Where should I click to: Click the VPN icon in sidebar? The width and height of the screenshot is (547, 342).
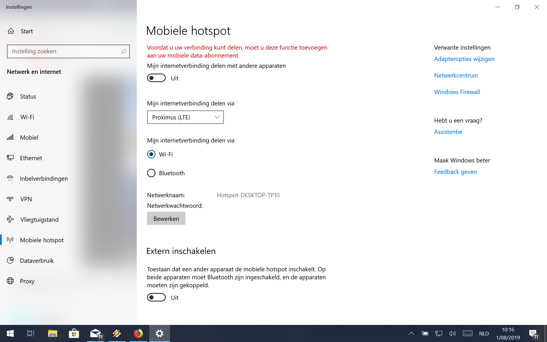click(10, 199)
